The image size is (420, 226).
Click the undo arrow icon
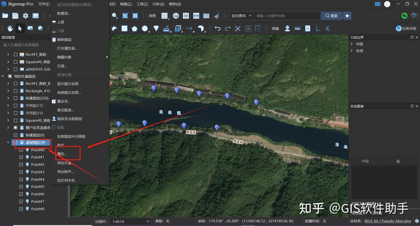pos(217,28)
